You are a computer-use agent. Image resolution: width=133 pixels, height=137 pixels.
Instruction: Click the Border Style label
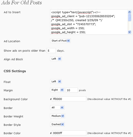[12, 125]
